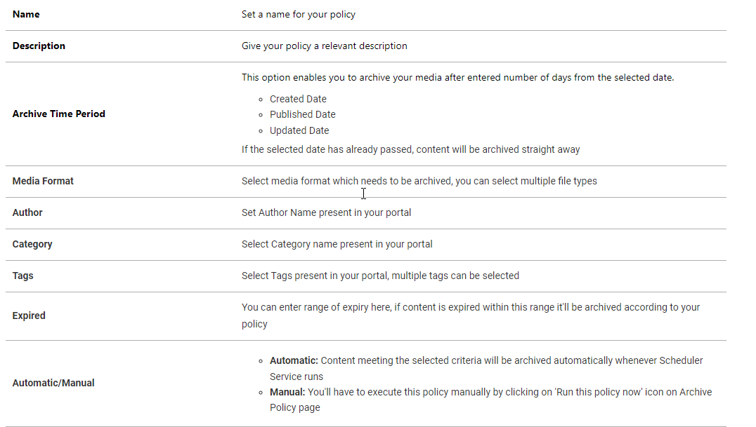
Task: Click the bold Manual: term
Action: click(x=287, y=392)
